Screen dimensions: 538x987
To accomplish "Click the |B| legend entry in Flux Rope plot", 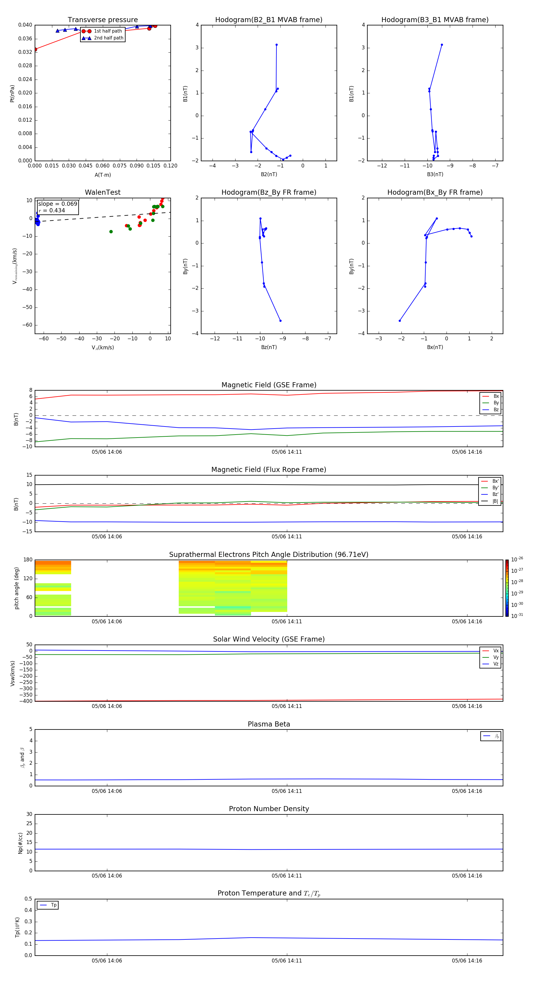I will coord(490,501).
